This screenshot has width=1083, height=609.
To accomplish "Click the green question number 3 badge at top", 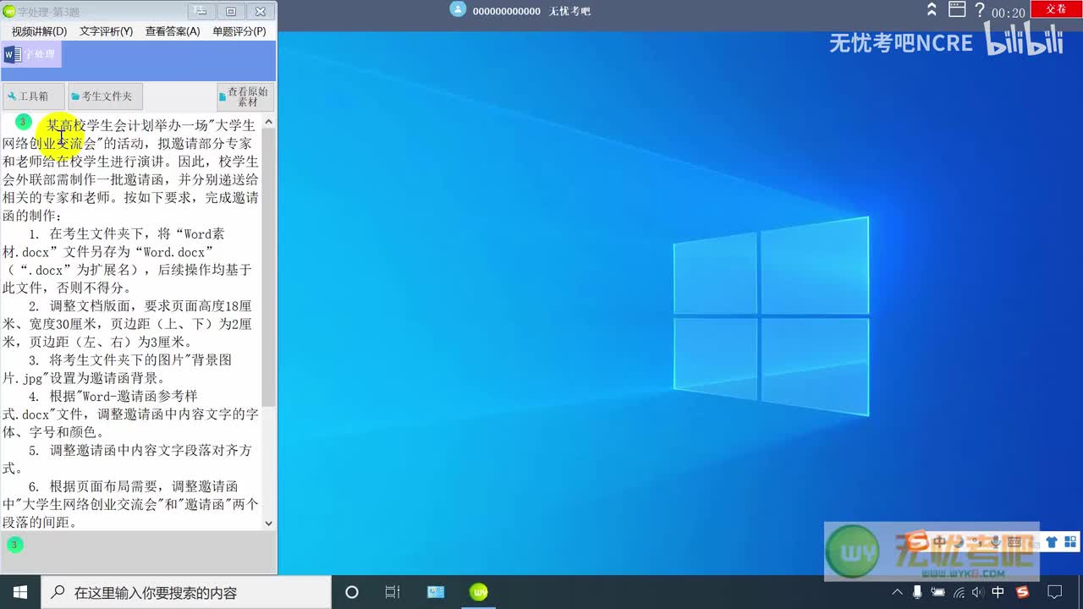I will point(24,122).
